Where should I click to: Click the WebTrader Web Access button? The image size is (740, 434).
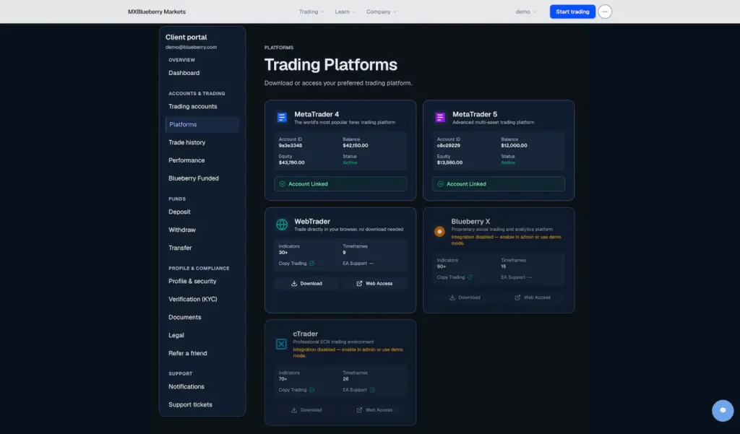click(374, 284)
